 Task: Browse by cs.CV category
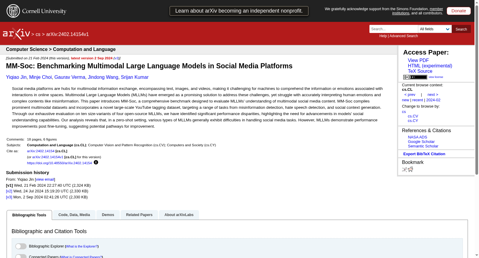[x=413, y=116]
